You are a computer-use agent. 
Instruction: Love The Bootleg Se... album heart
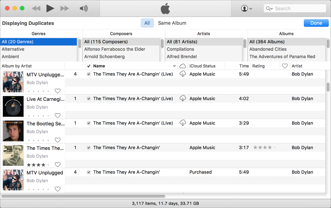point(58,140)
